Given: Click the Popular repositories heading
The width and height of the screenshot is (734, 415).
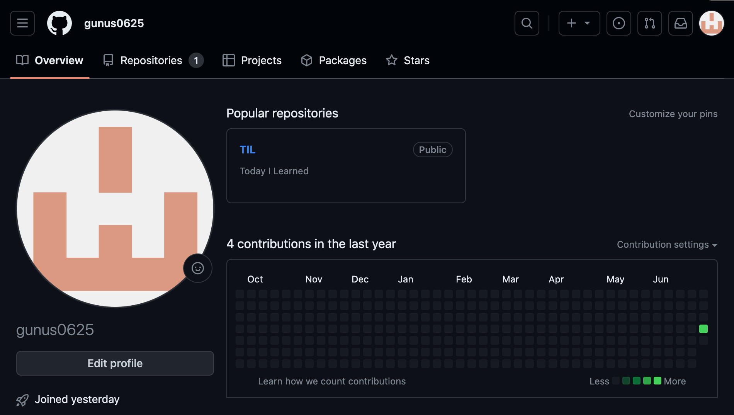Looking at the screenshot, I should pyautogui.click(x=282, y=113).
